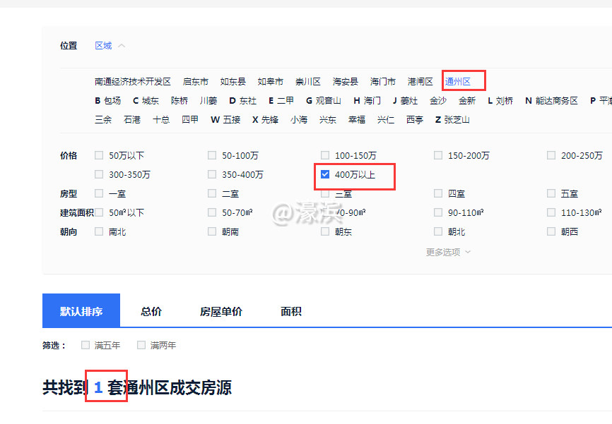Image resolution: width=612 pixels, height=424 pixels.
Task: Click the 启东市 district link
Action: 195,81
